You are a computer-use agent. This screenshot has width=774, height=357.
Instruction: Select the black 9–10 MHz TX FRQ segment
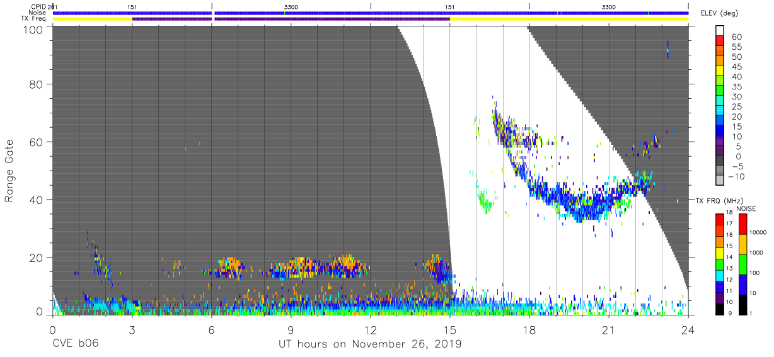point(721,308)
